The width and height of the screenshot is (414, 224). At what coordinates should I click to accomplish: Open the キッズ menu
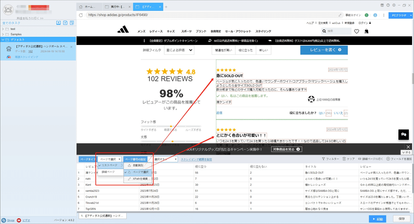171,31
